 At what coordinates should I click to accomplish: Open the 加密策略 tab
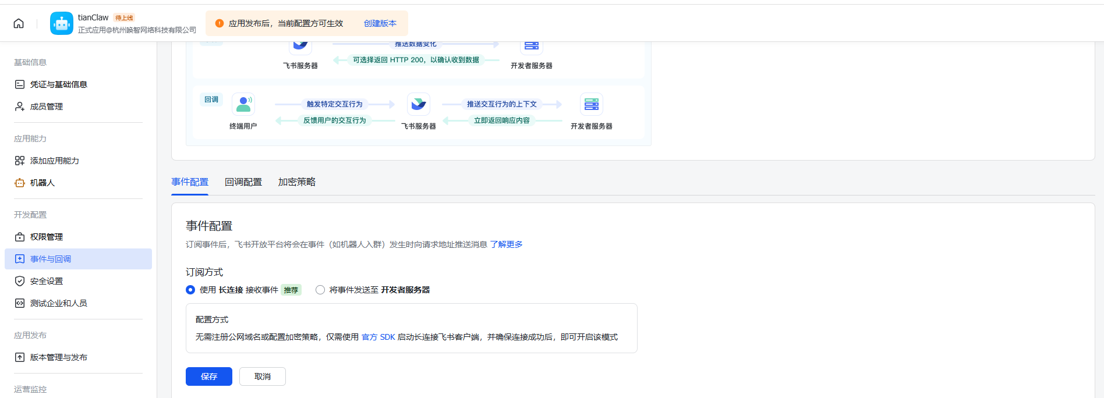(x=297, y=182)
